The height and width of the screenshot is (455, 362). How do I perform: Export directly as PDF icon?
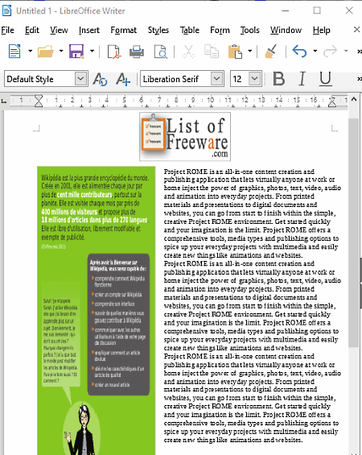114,52
